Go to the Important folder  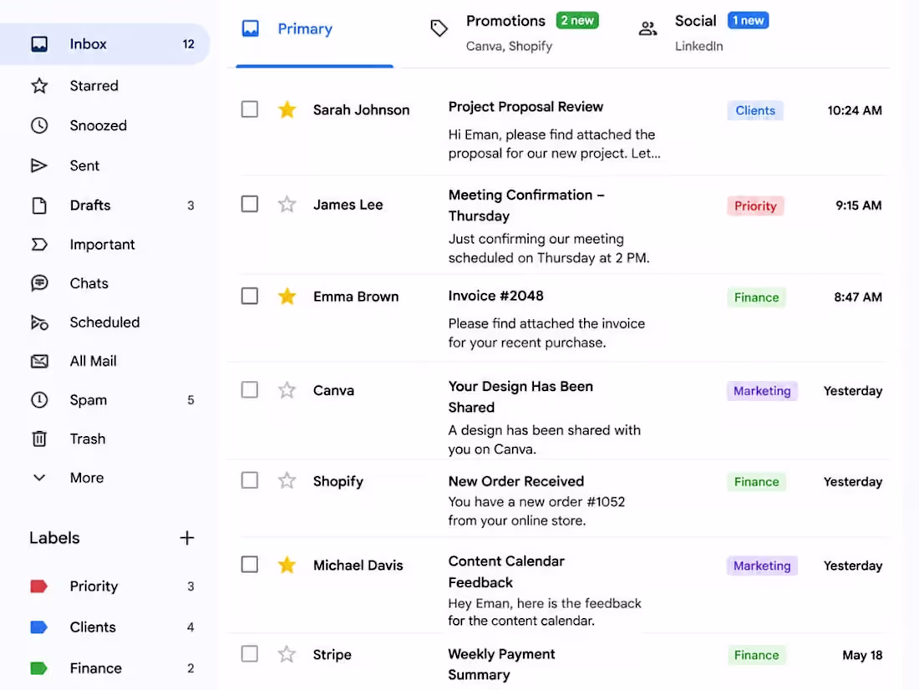coord(104,245)
